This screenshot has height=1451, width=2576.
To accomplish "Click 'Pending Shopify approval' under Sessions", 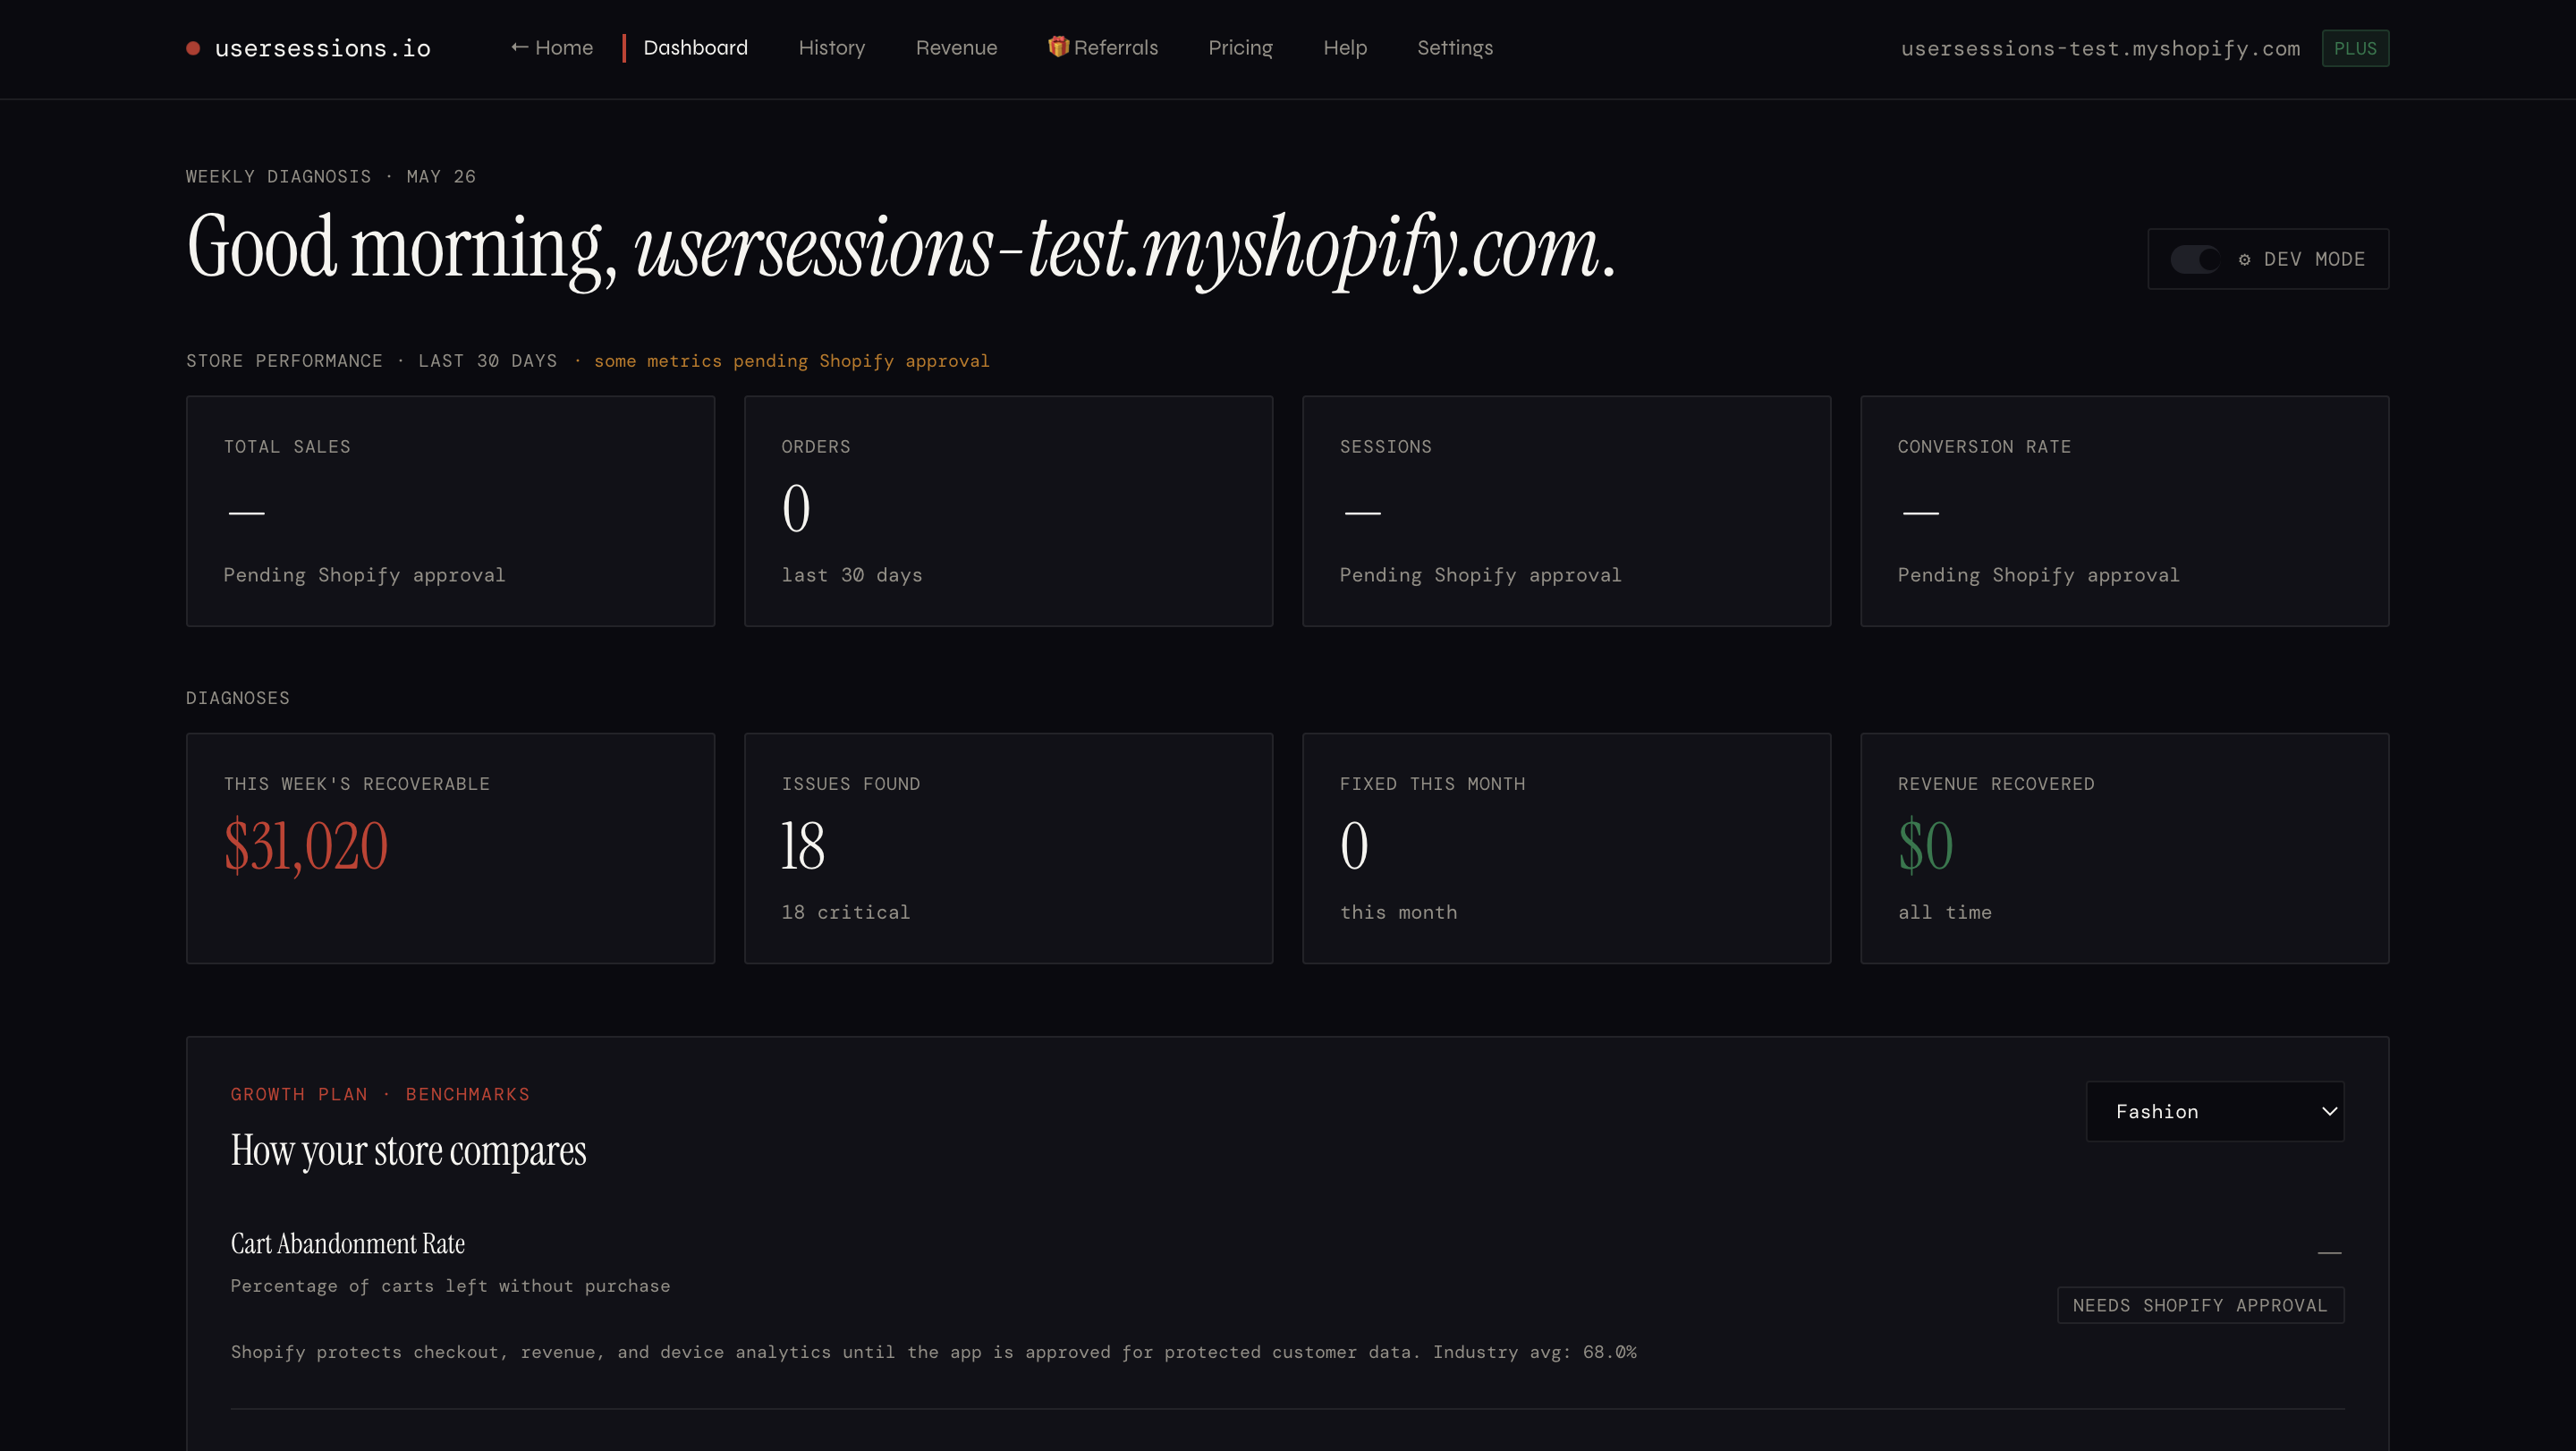I will (x=1480, y=575).
